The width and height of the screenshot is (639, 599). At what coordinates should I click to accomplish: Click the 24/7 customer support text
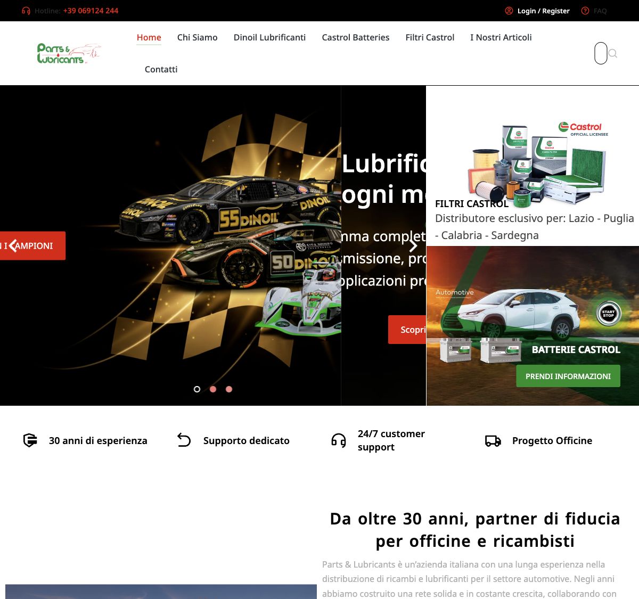391,440
